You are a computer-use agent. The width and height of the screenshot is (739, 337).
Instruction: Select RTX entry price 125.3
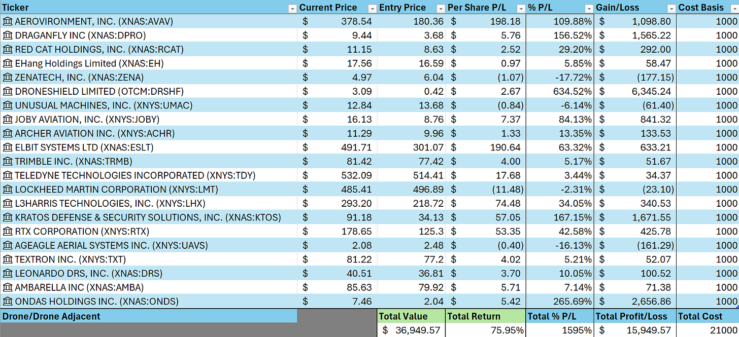pos(412,232)
